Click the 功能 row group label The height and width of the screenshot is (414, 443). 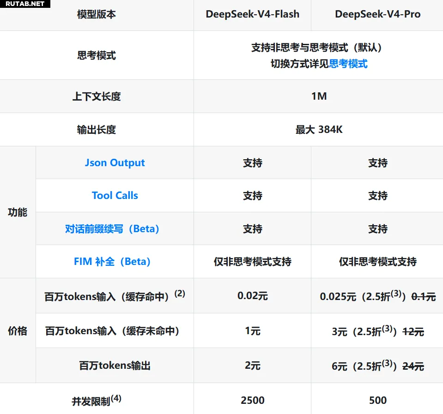point(18,212)
